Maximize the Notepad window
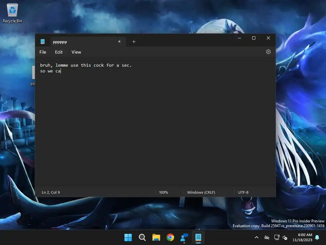The image size is (326, 245). coord(254,38)
